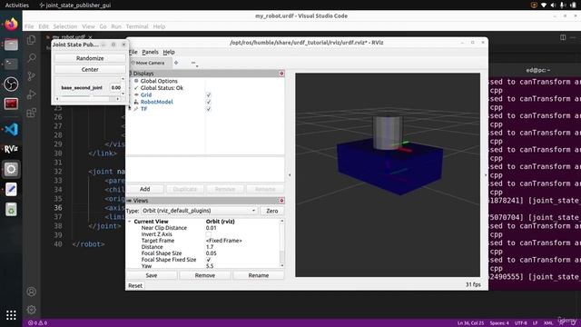Screen dimensions: 581x327
Task: Click Joint State Publisher horizontal scrollbar
Action: pos(87,99)
